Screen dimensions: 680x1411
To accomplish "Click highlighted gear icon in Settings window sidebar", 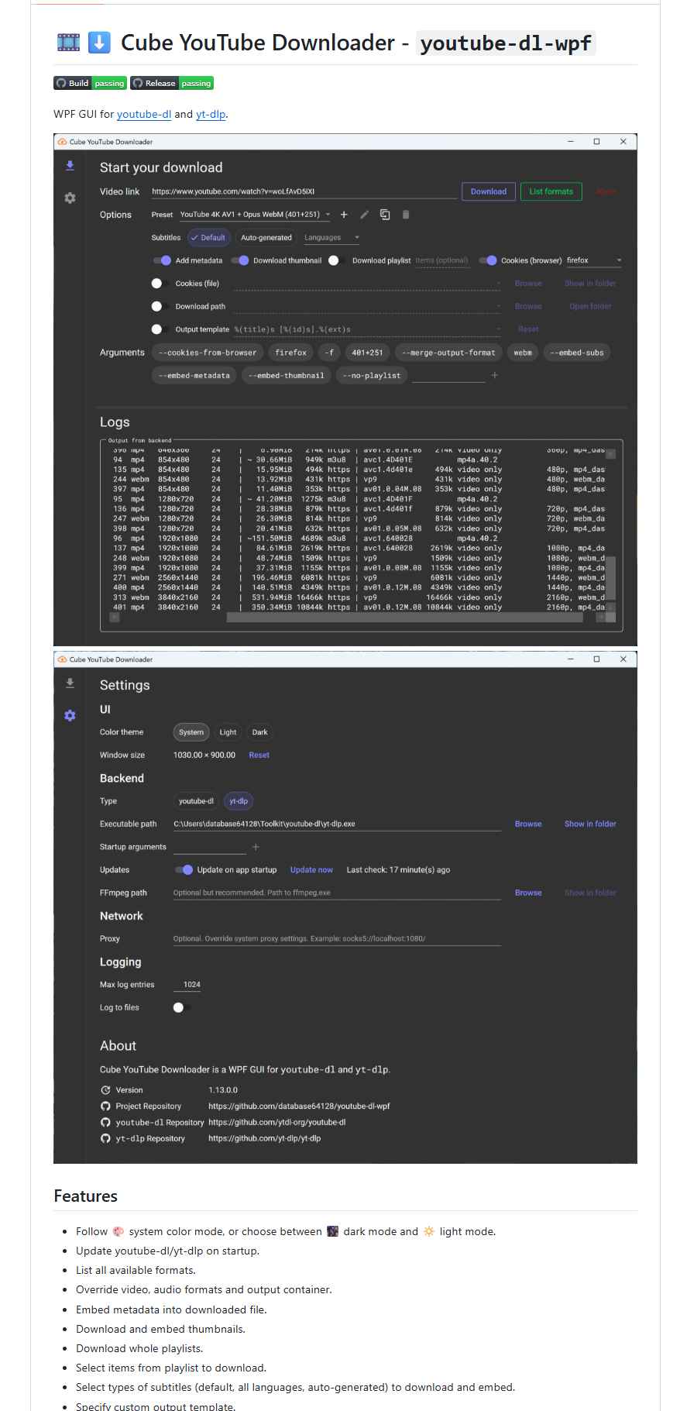I will pos(70,715).
